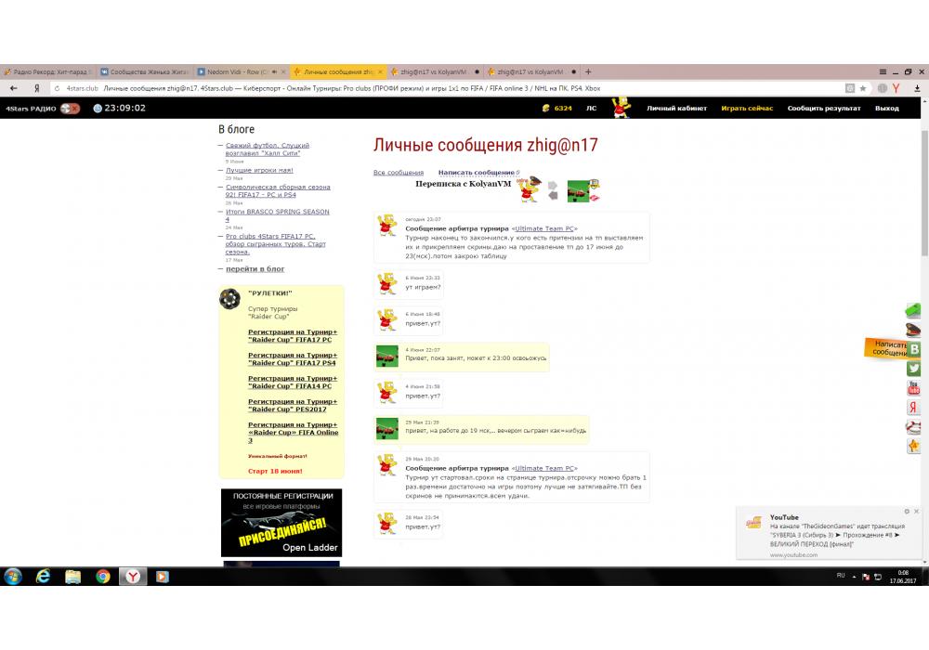Open the Twitter bird sidebar icon
The image size is (929, 650).
913,369
